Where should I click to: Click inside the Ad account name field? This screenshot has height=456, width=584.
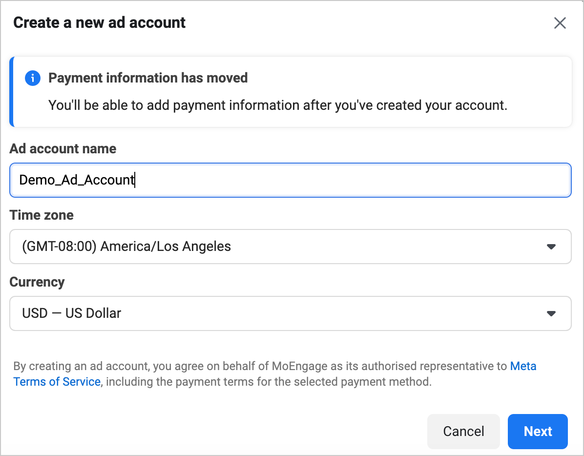pyautogui.click(x=290, y=180)
